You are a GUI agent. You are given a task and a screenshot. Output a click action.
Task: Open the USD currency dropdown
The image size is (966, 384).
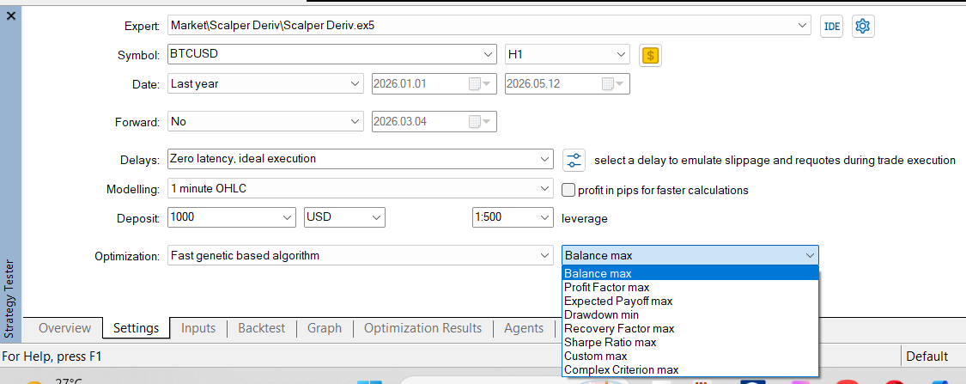(x=376, y=217)
